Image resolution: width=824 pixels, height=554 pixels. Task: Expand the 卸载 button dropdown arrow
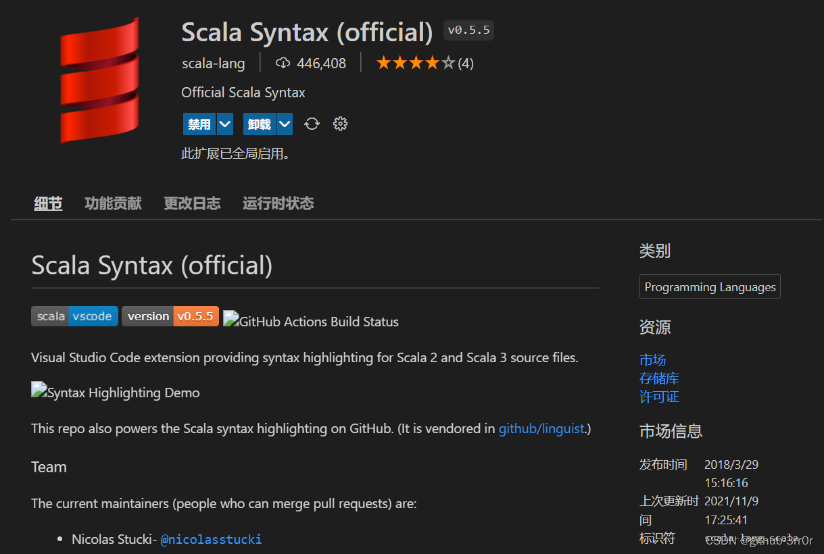pos(284,124)
